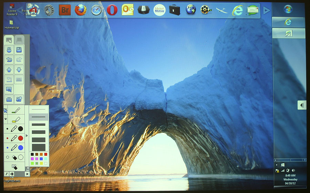Open the toolbox with the briefcase icon
The height and width of the screenshot is (193, 310).
tap(9, 99)
